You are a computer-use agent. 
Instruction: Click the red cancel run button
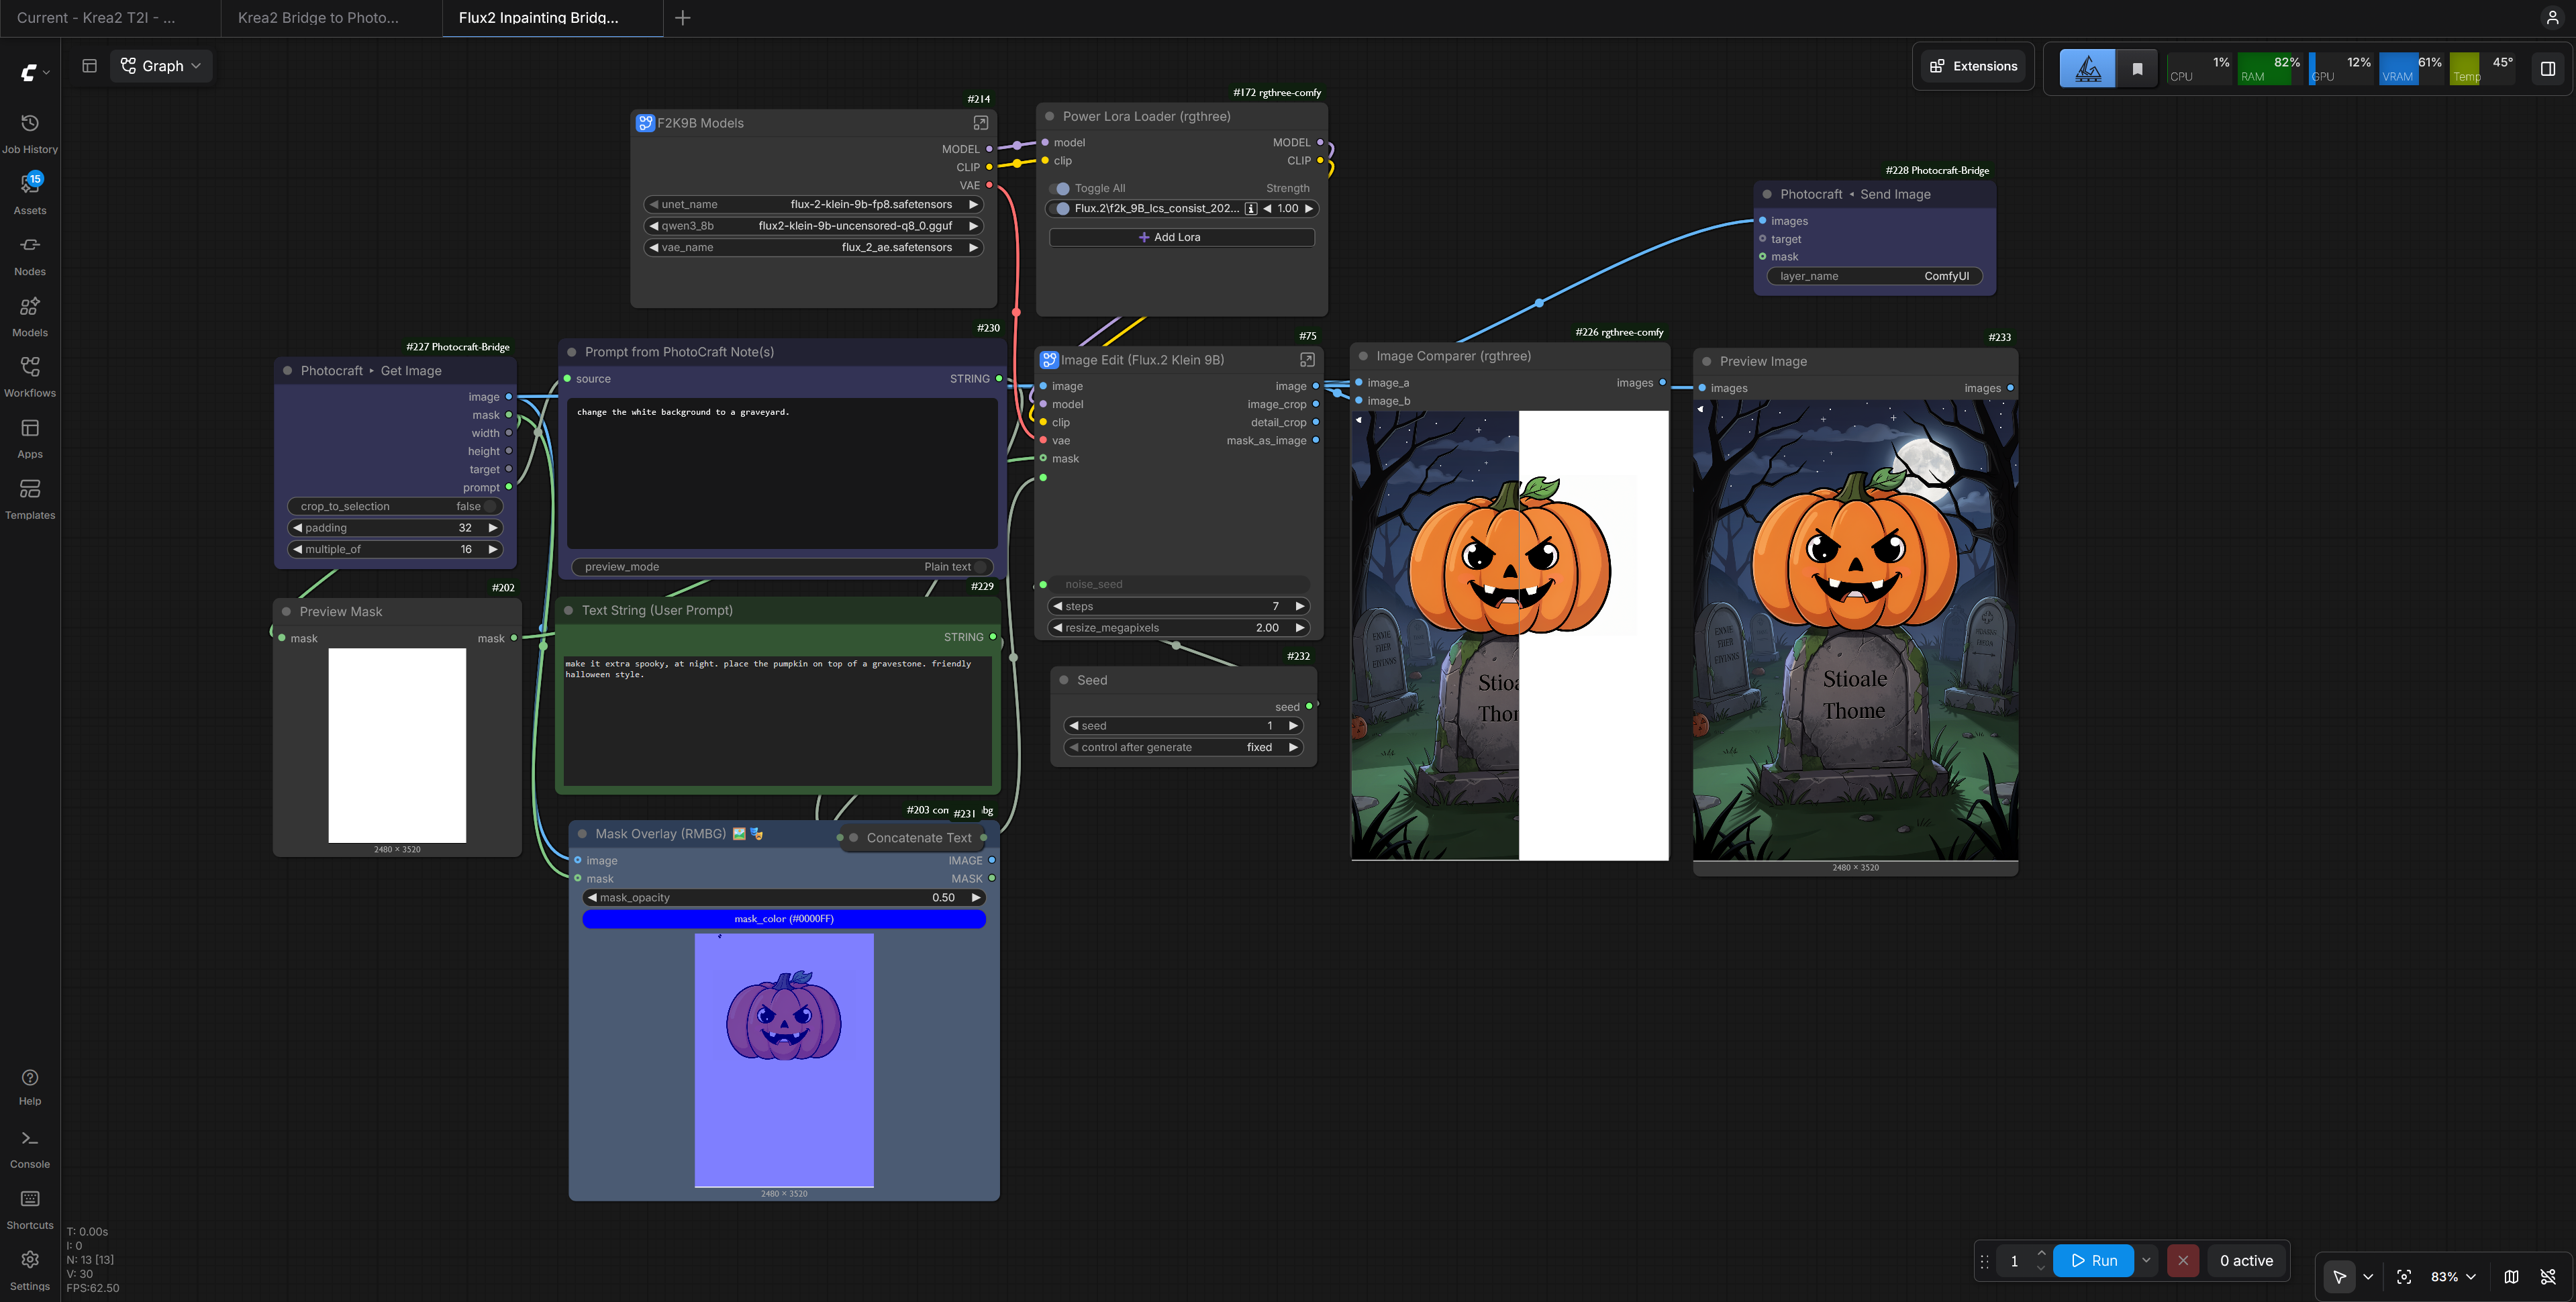pos(2183,1260)
